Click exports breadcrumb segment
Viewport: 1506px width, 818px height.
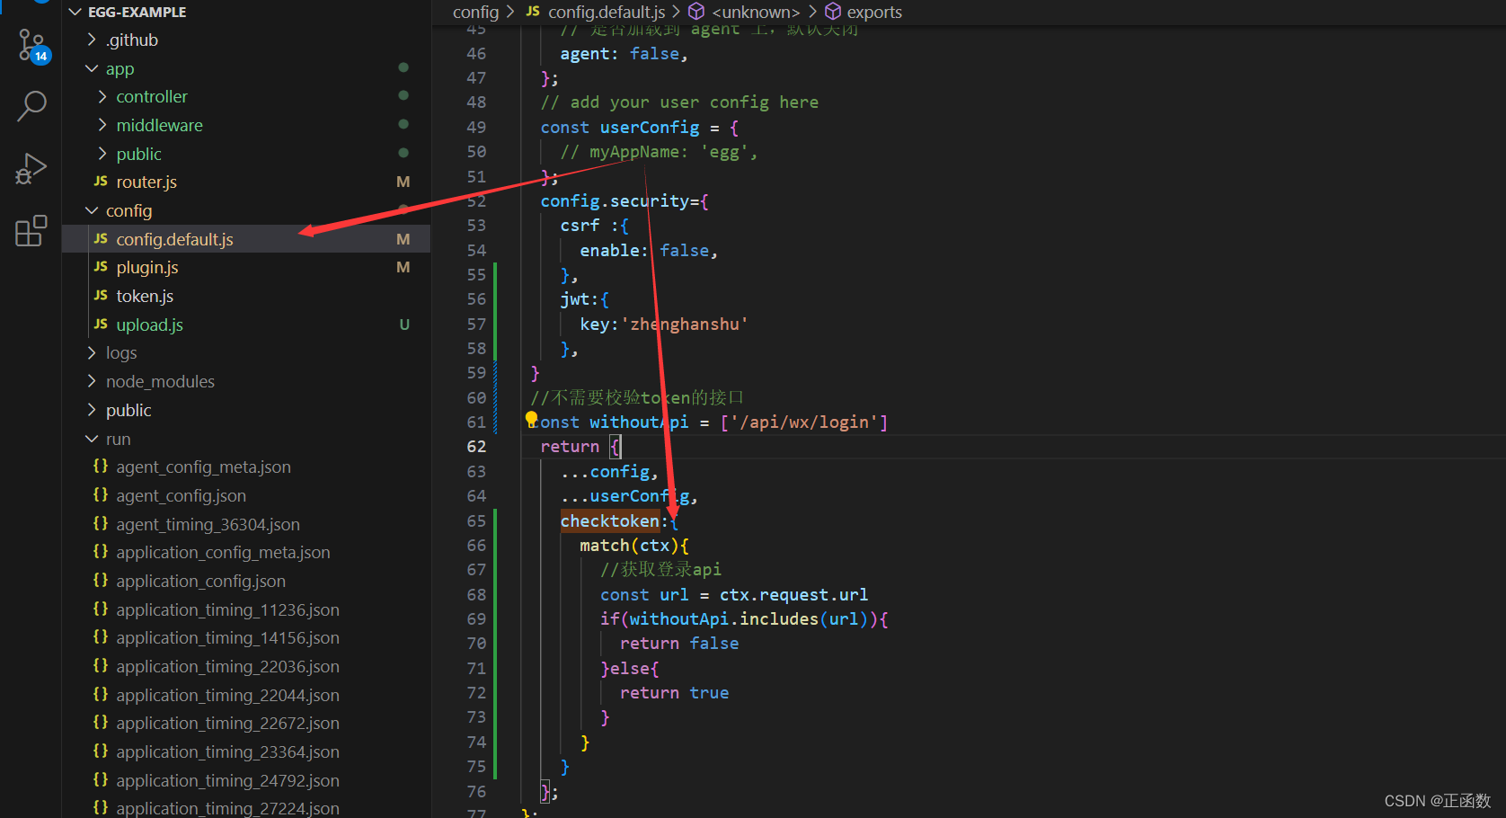[874, 12]
